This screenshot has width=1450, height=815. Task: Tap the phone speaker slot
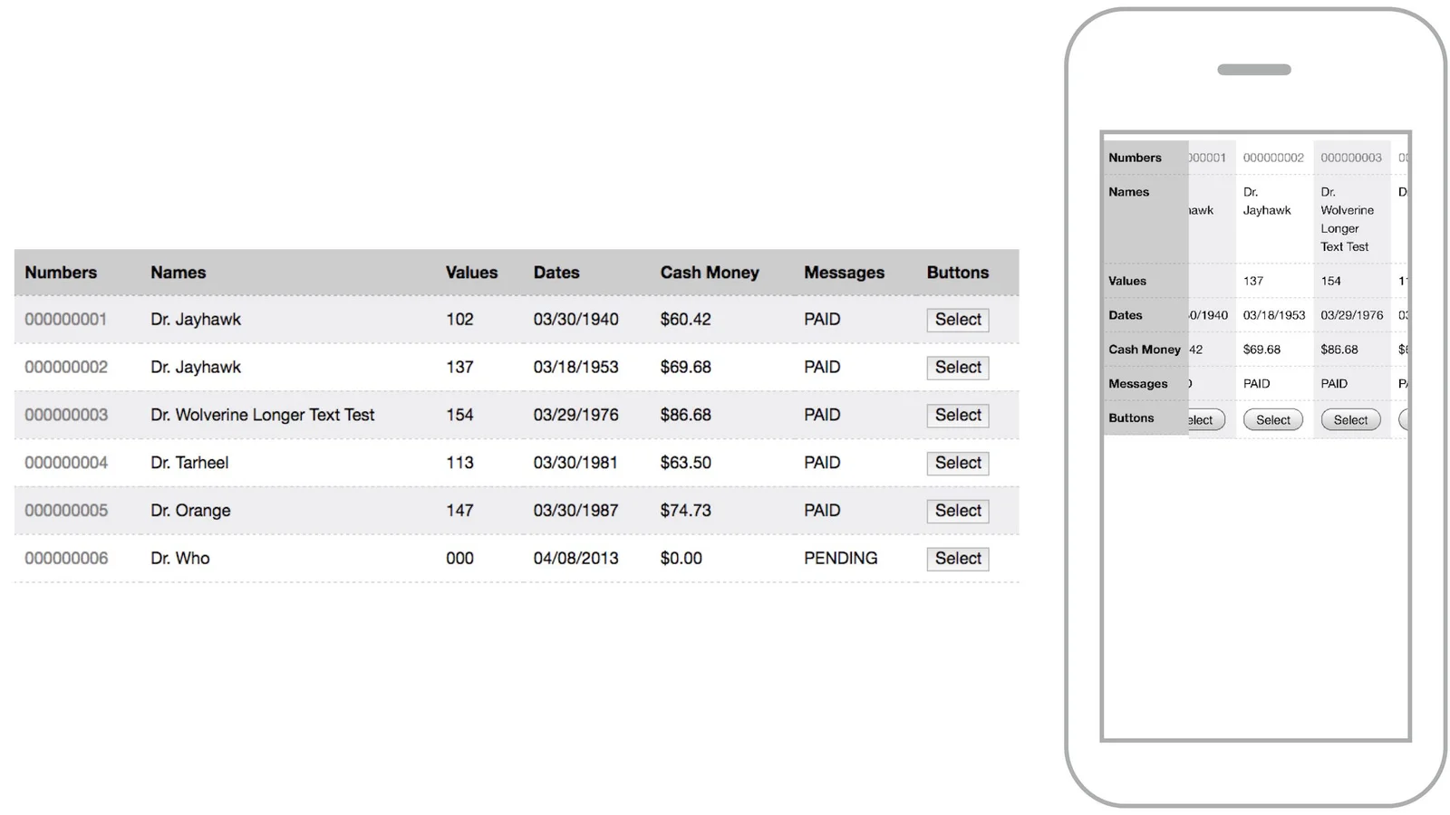click(x=1253, y=70)
